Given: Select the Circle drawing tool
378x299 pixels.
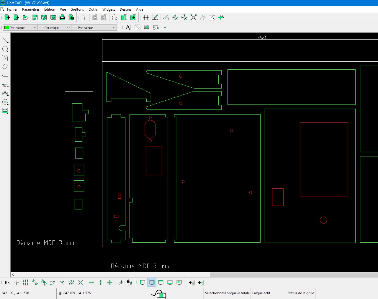Looking at the screenshot, I should click(x=5, y=49).
